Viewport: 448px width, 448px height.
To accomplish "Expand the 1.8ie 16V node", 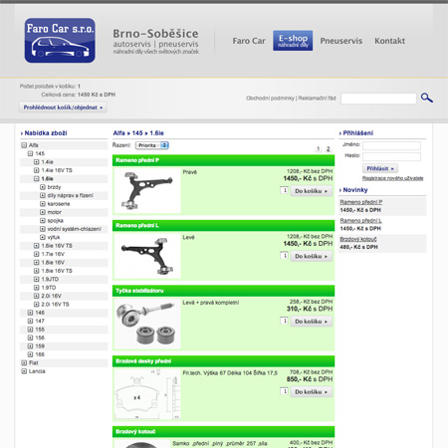I will 37,262.
